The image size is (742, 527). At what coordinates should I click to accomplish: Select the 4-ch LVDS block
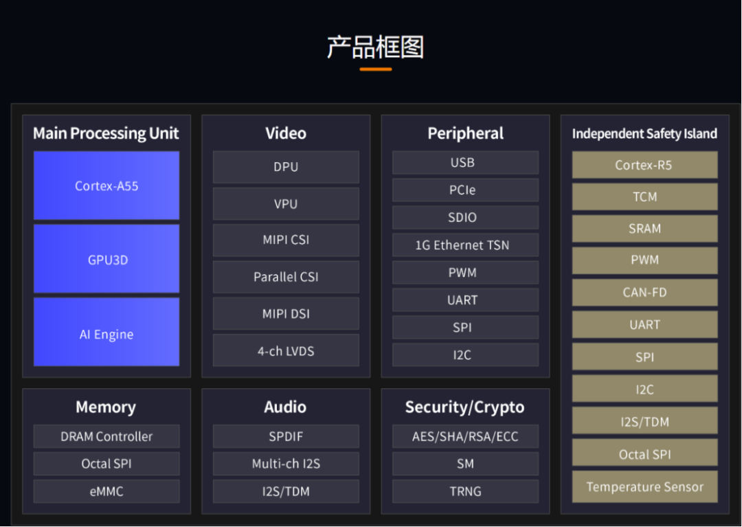click(x=286, y=350)
